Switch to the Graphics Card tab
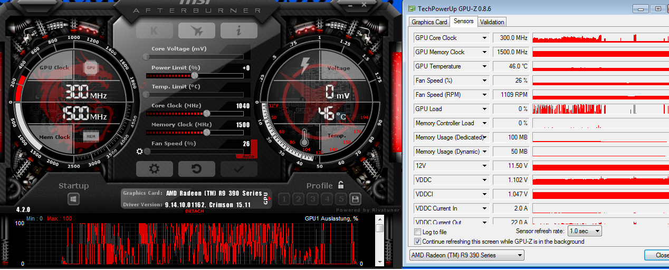Image resolution: width=669 pixels, height=270 pixels. [429, 22]
